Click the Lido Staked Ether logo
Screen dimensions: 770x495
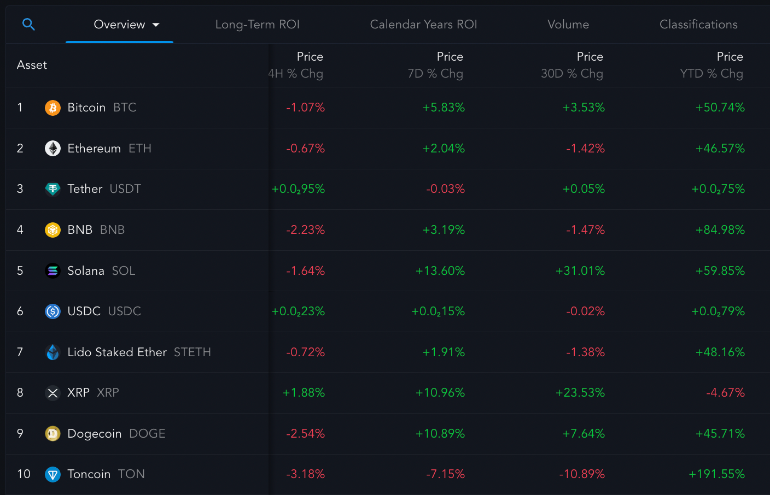pos(52,352)
